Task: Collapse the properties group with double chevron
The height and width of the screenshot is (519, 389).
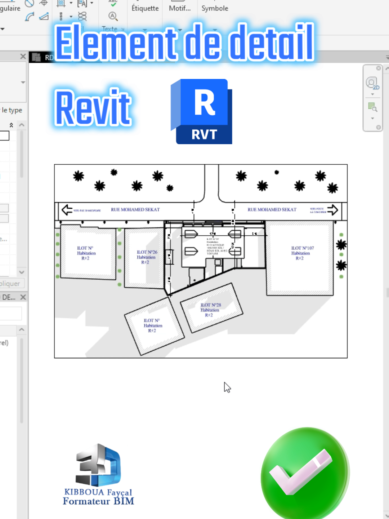Action: click(11, 125)
